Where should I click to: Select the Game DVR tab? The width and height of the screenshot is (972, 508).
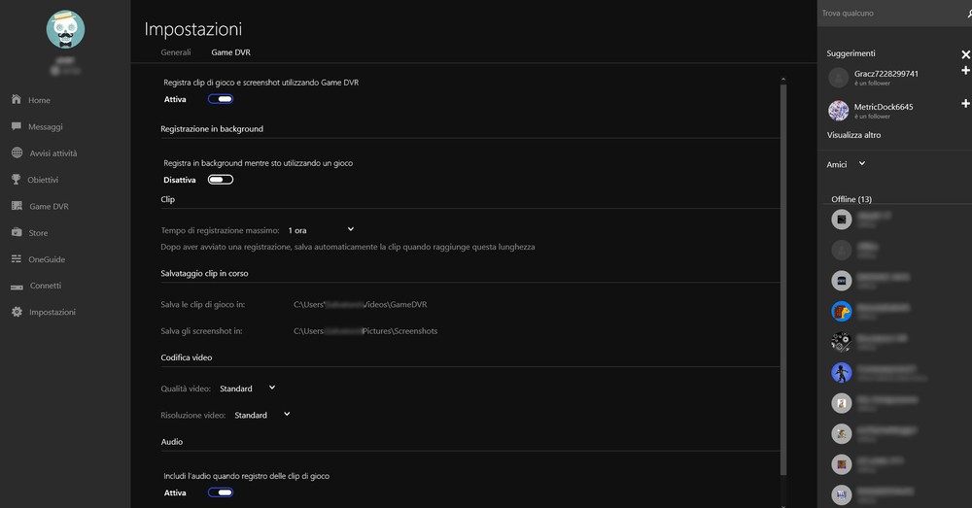pyautogui.click(x=230, y=52)
